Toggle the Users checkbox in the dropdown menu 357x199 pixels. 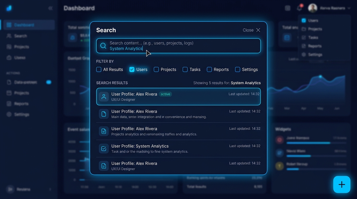click(x=304, y=20)
